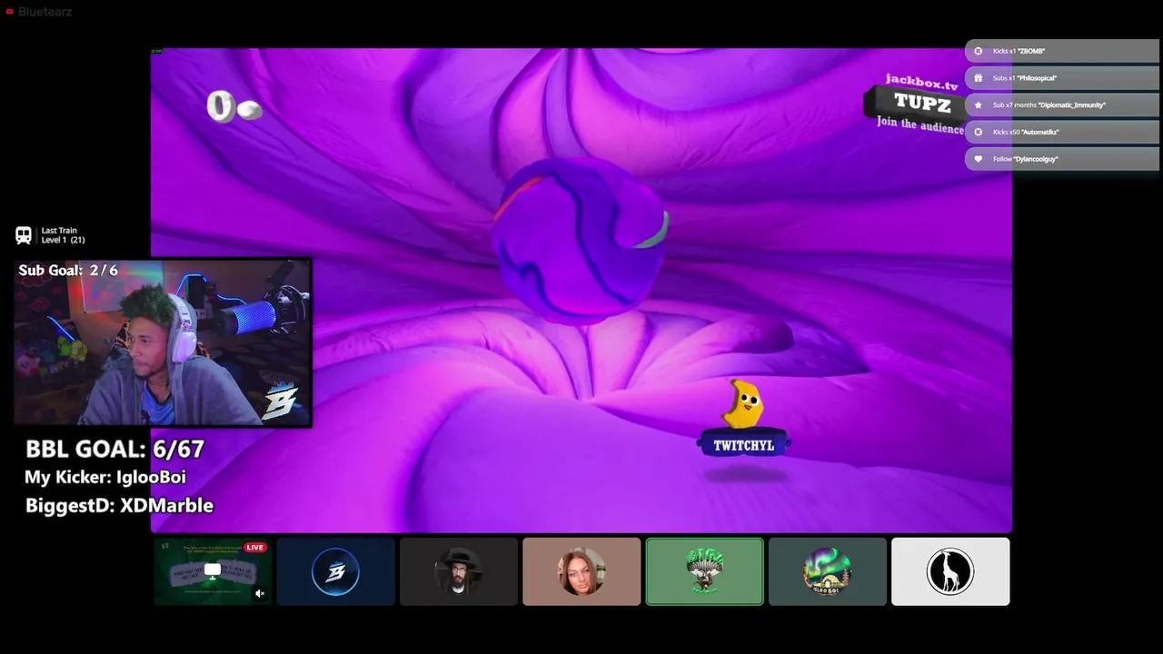Image resolution: width=1163 pixels, height=654 pixels.
Task: Click the Kick icon beside Automatikz alert
Action: pyautogui.click(x=979, y=132)
